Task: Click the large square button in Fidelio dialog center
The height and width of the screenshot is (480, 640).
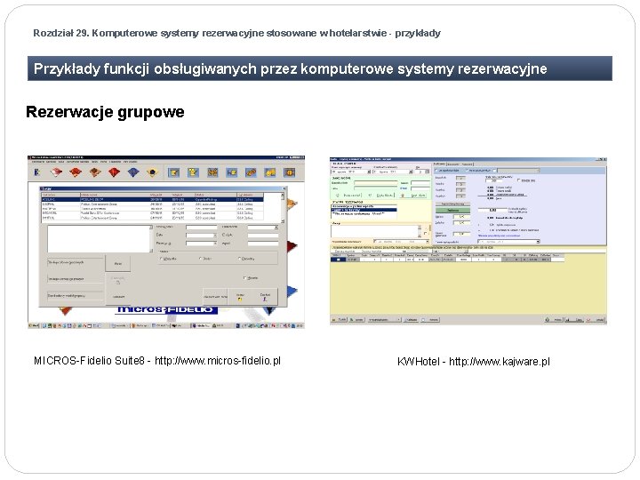Action: coord(118,264)
